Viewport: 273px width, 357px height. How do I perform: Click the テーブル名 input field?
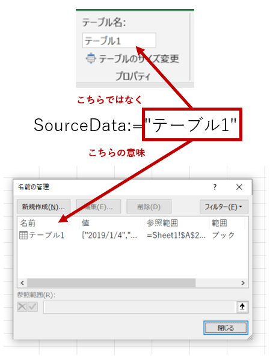pyautogui.click(x=119, y=40)
